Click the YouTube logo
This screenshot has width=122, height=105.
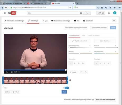pyautogui.click(x=12, y=13)
